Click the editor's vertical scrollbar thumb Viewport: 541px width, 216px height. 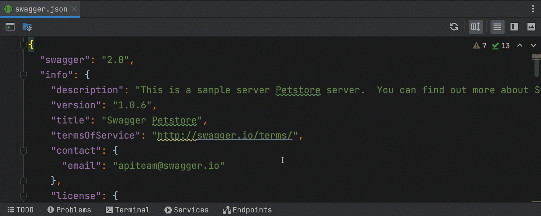tap(537, 66)
